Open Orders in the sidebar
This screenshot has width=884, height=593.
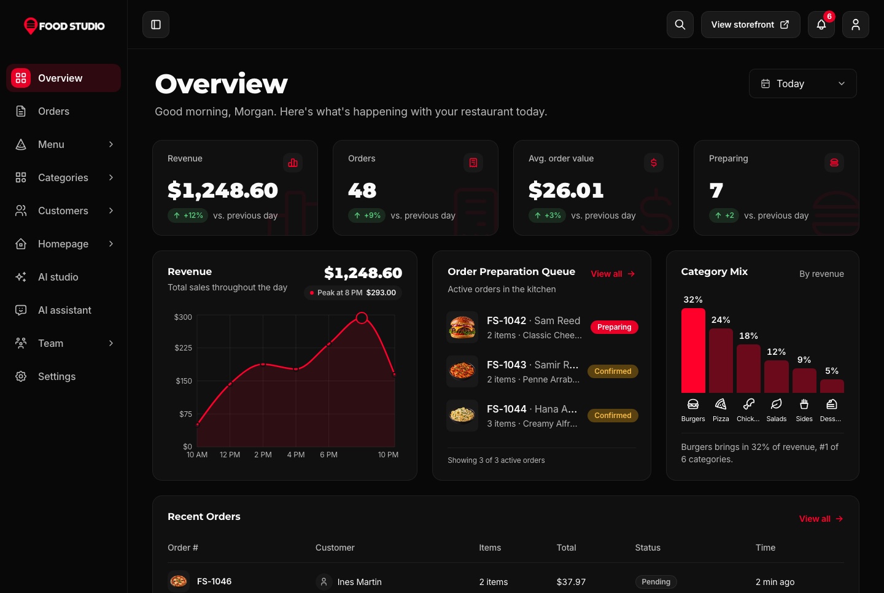(64, 111)
